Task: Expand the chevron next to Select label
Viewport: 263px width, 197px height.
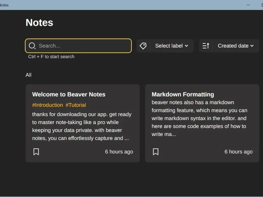Action: click(186, 46)
